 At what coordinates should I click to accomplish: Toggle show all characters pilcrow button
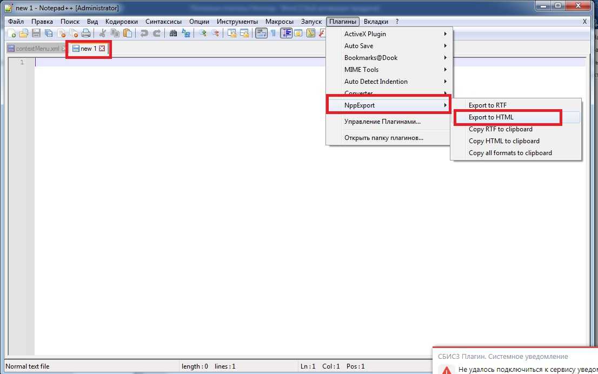tap(274, 34)
